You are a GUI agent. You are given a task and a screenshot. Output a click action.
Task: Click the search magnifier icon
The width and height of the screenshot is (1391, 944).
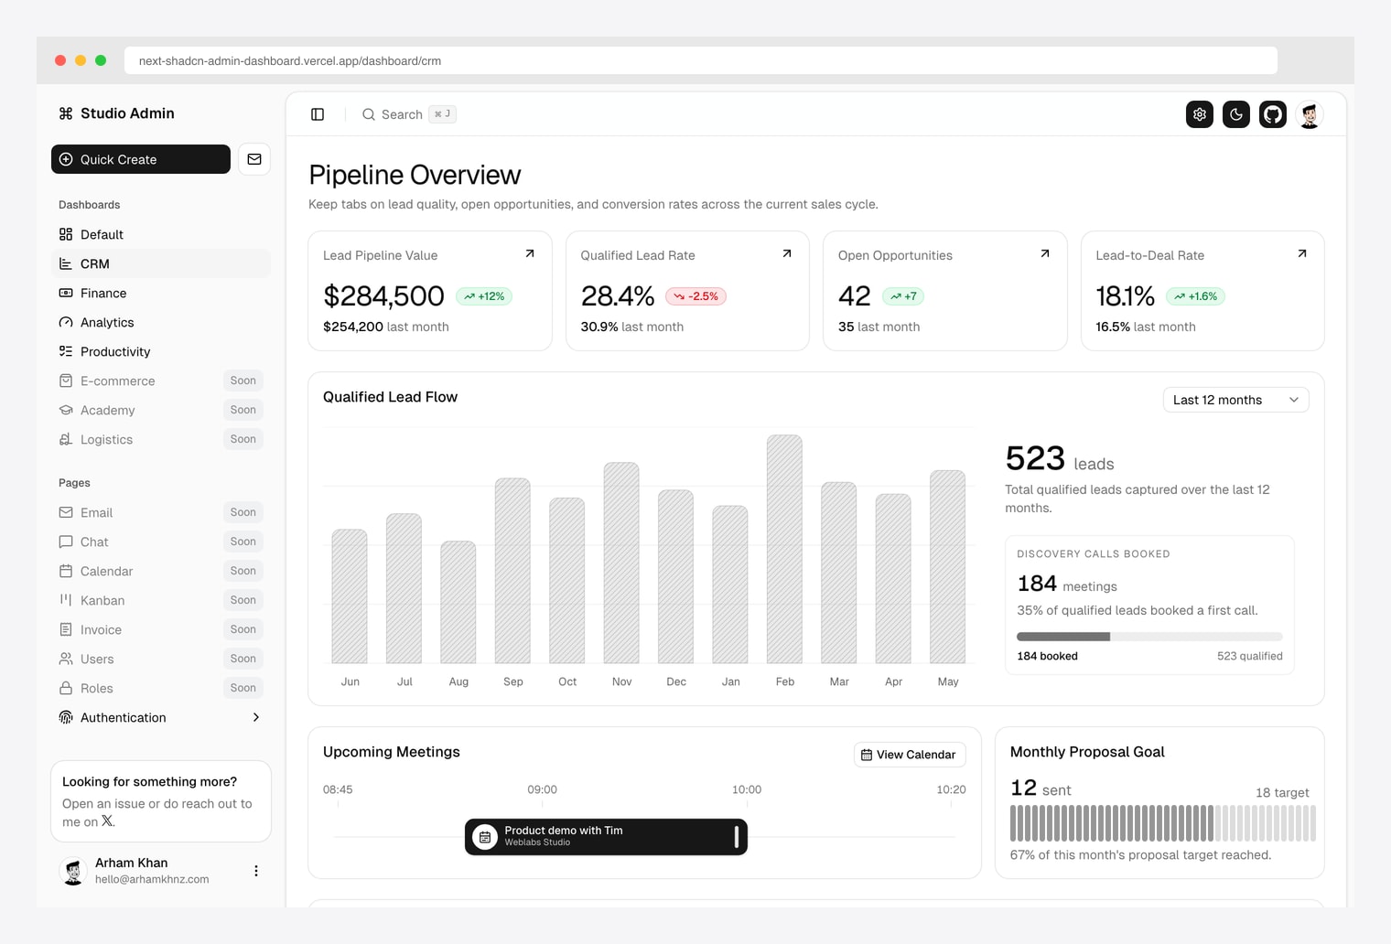point(369,114)
